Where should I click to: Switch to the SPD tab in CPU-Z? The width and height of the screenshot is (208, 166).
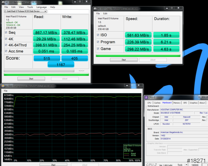pyautogui.click(x=185, y=103)
